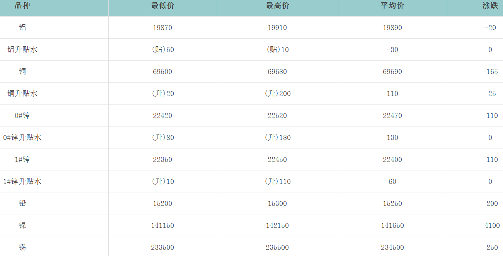Screen dimensions: 503x256
Task: Select aluminum's lowest price 19870
Action: coord(163,28)
